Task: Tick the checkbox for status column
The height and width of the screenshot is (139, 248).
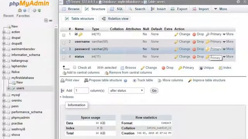Action: tap(64, 58)
